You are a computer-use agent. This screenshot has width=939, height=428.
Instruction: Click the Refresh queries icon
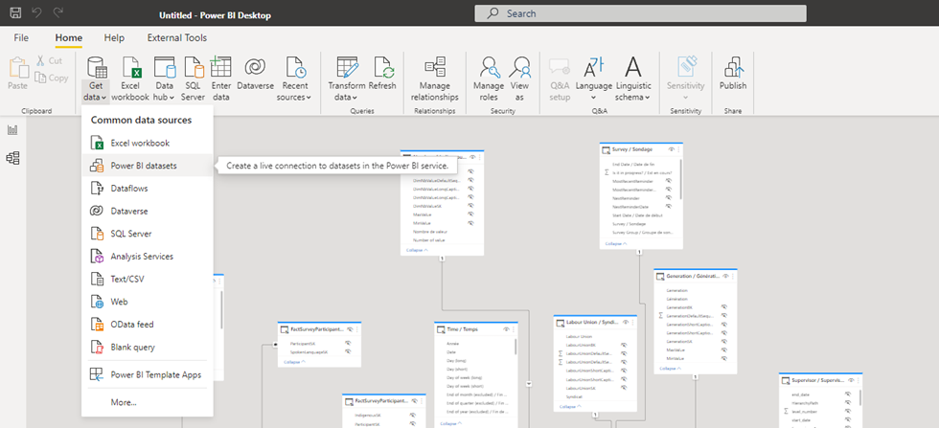tap(382, 75)
